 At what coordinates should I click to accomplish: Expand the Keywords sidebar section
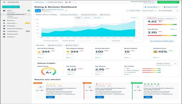coord(12,23)
